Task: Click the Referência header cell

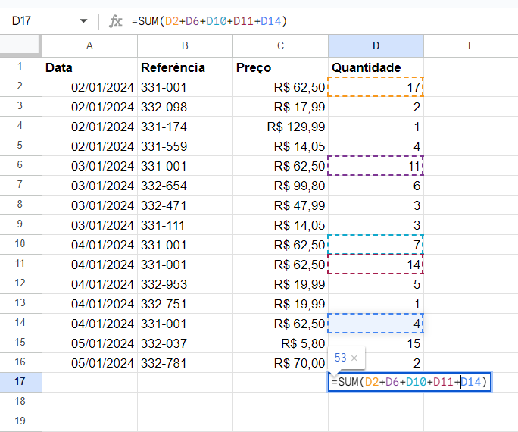Action: (x=185, y=67)
